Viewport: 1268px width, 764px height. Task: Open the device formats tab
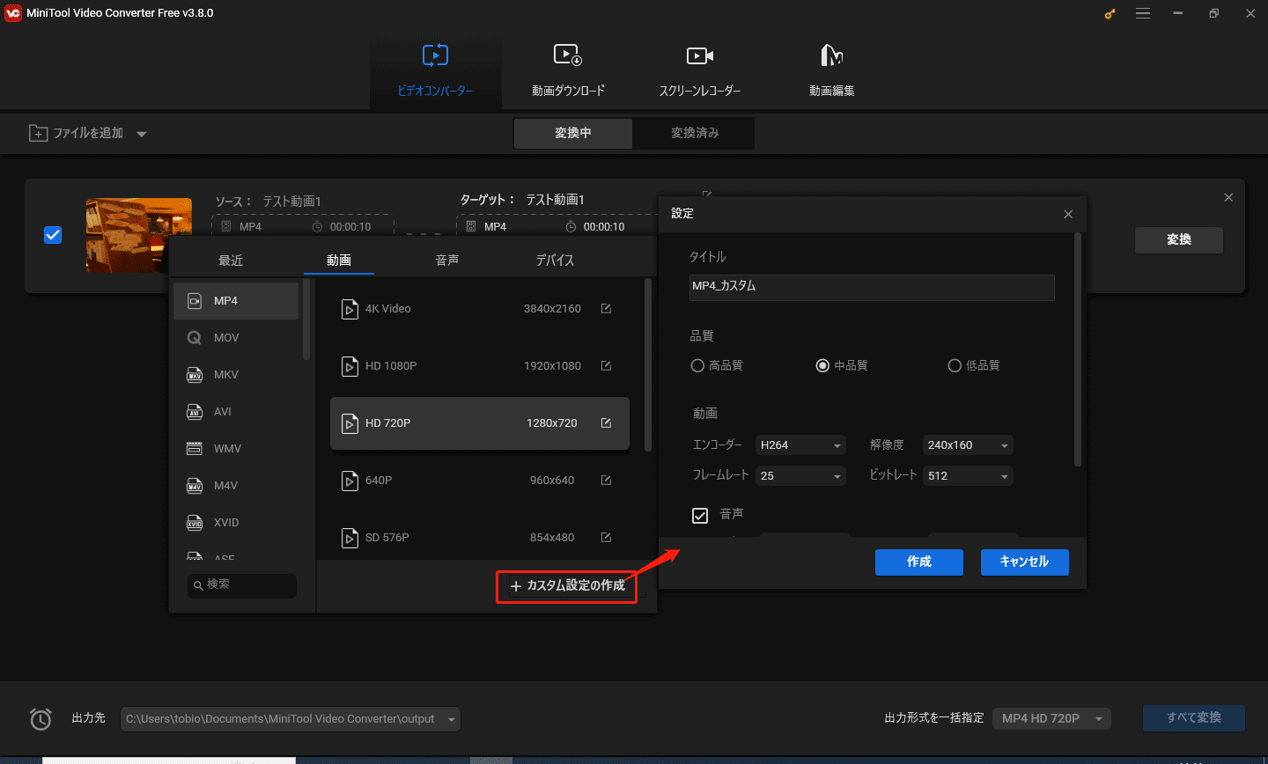(x=555, y=261)
